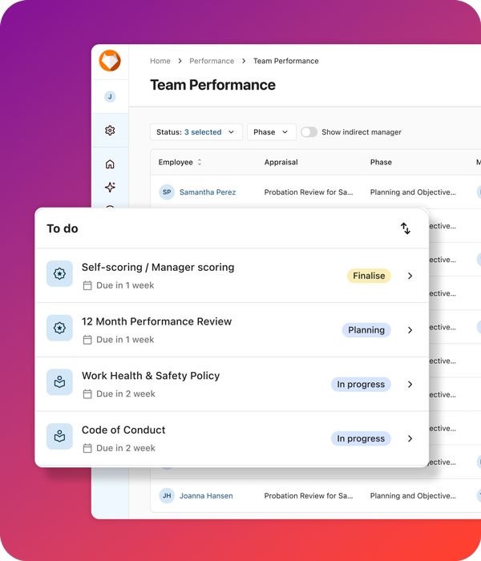This screenshot has width=481, height=561.
Task: Open the Status: 3 selected dropdown
Action: pos(196,132)
